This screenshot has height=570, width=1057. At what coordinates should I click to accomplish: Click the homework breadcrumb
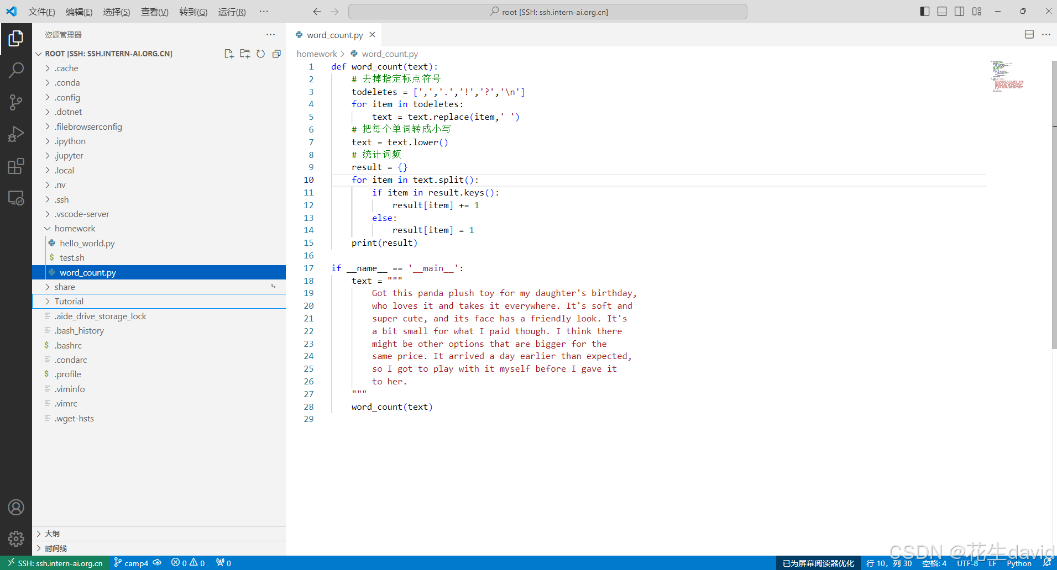[317, 54]
